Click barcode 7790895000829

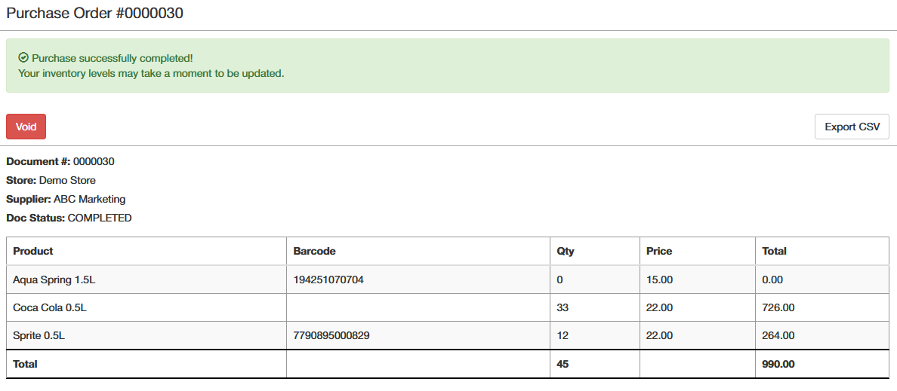pos(331,336)
